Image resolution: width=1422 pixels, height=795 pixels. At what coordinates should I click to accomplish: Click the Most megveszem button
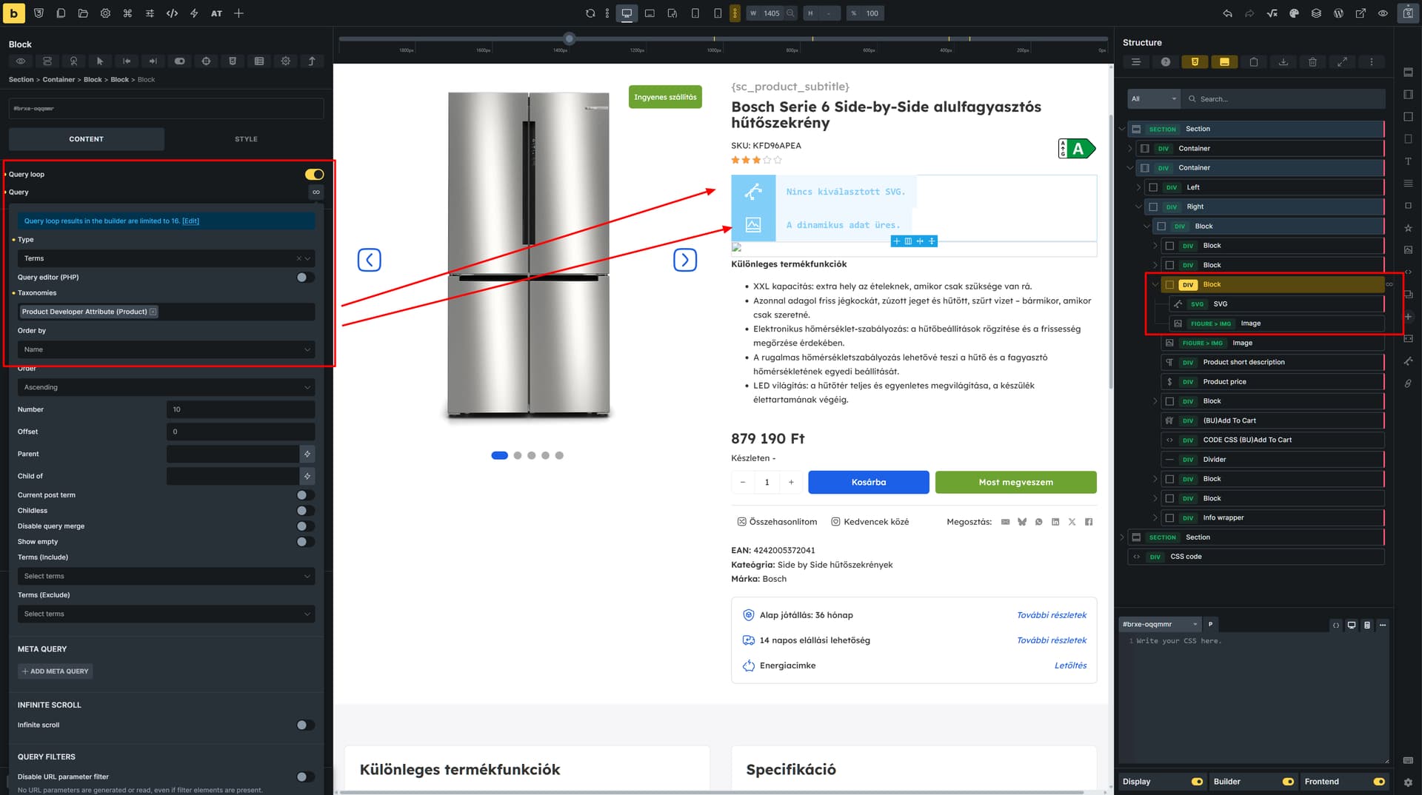[1015, 482]
